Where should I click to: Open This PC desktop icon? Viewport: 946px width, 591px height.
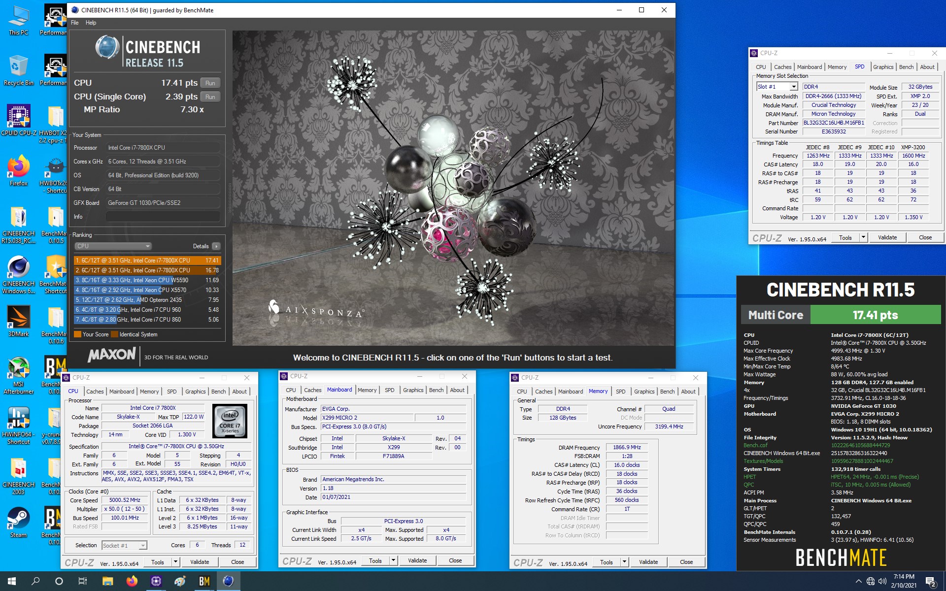[x=18, y=20]
